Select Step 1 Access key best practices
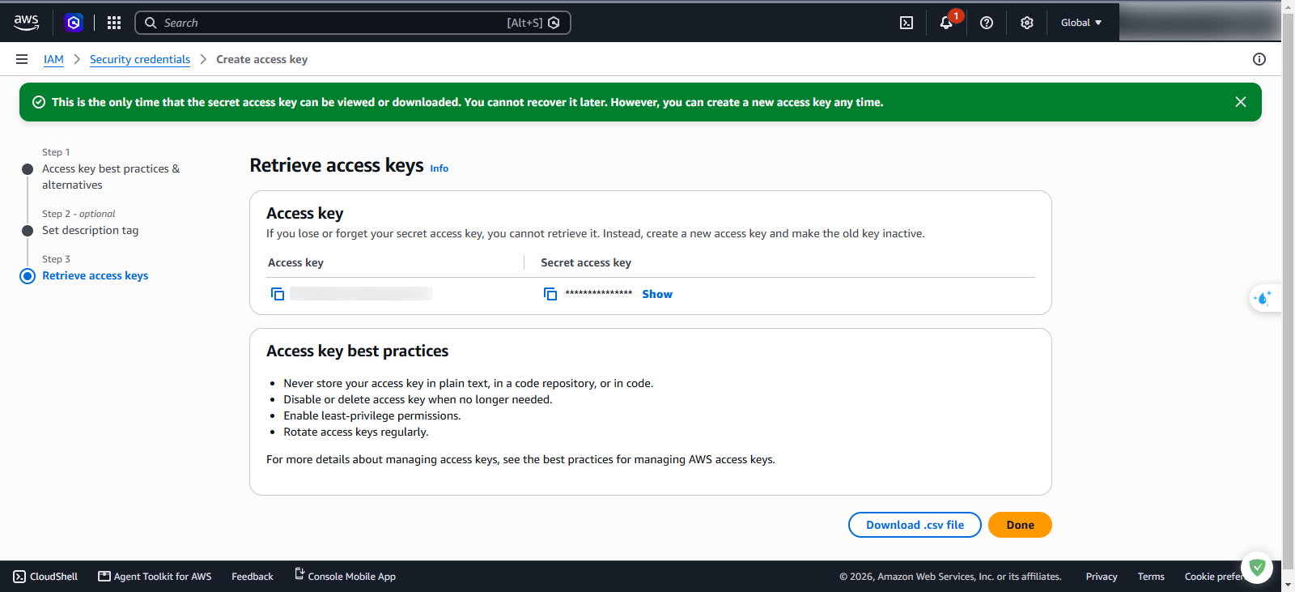 (111, 177)
